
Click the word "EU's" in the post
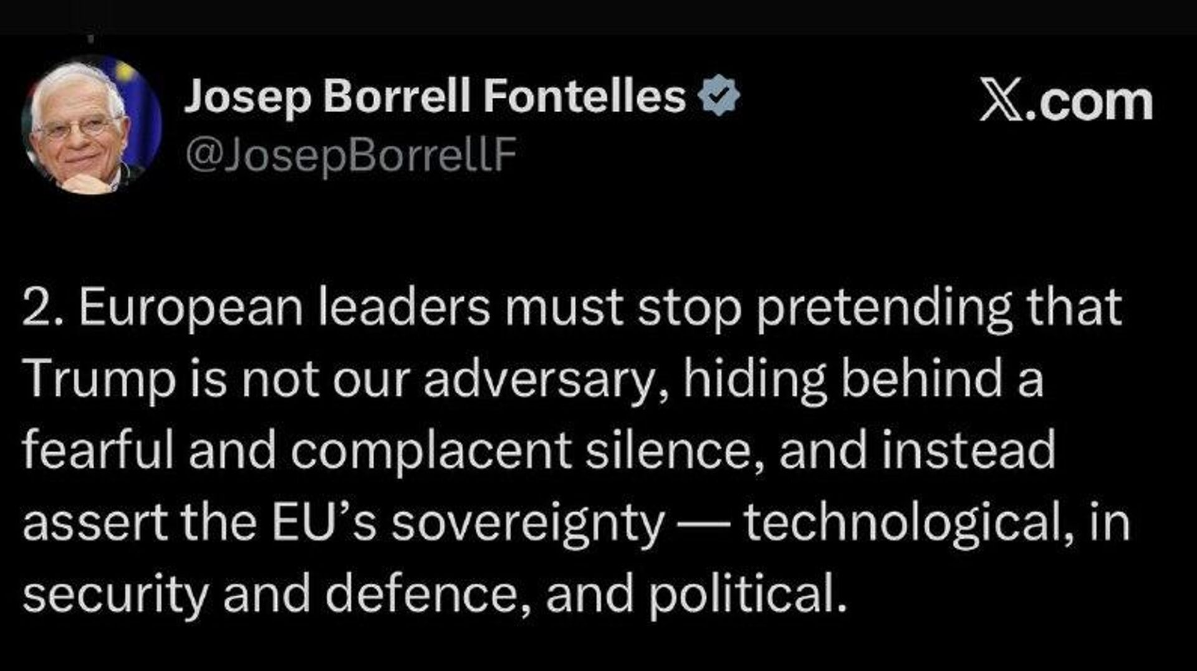pos(324,522)
